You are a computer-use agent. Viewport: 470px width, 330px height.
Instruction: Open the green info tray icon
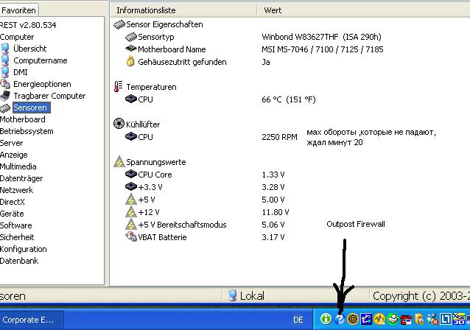[x=326, y=319]
